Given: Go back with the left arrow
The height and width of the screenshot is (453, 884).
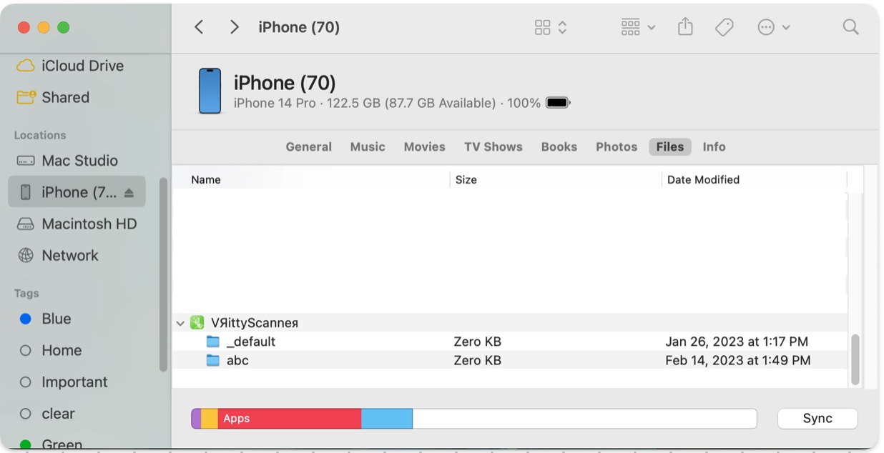Looking at the screenshot, I should (x=200, y=27).
